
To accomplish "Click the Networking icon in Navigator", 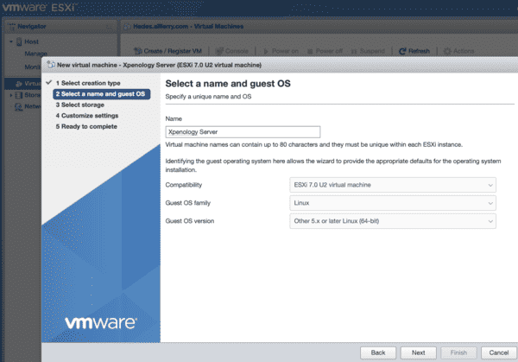I will [19, 107].
